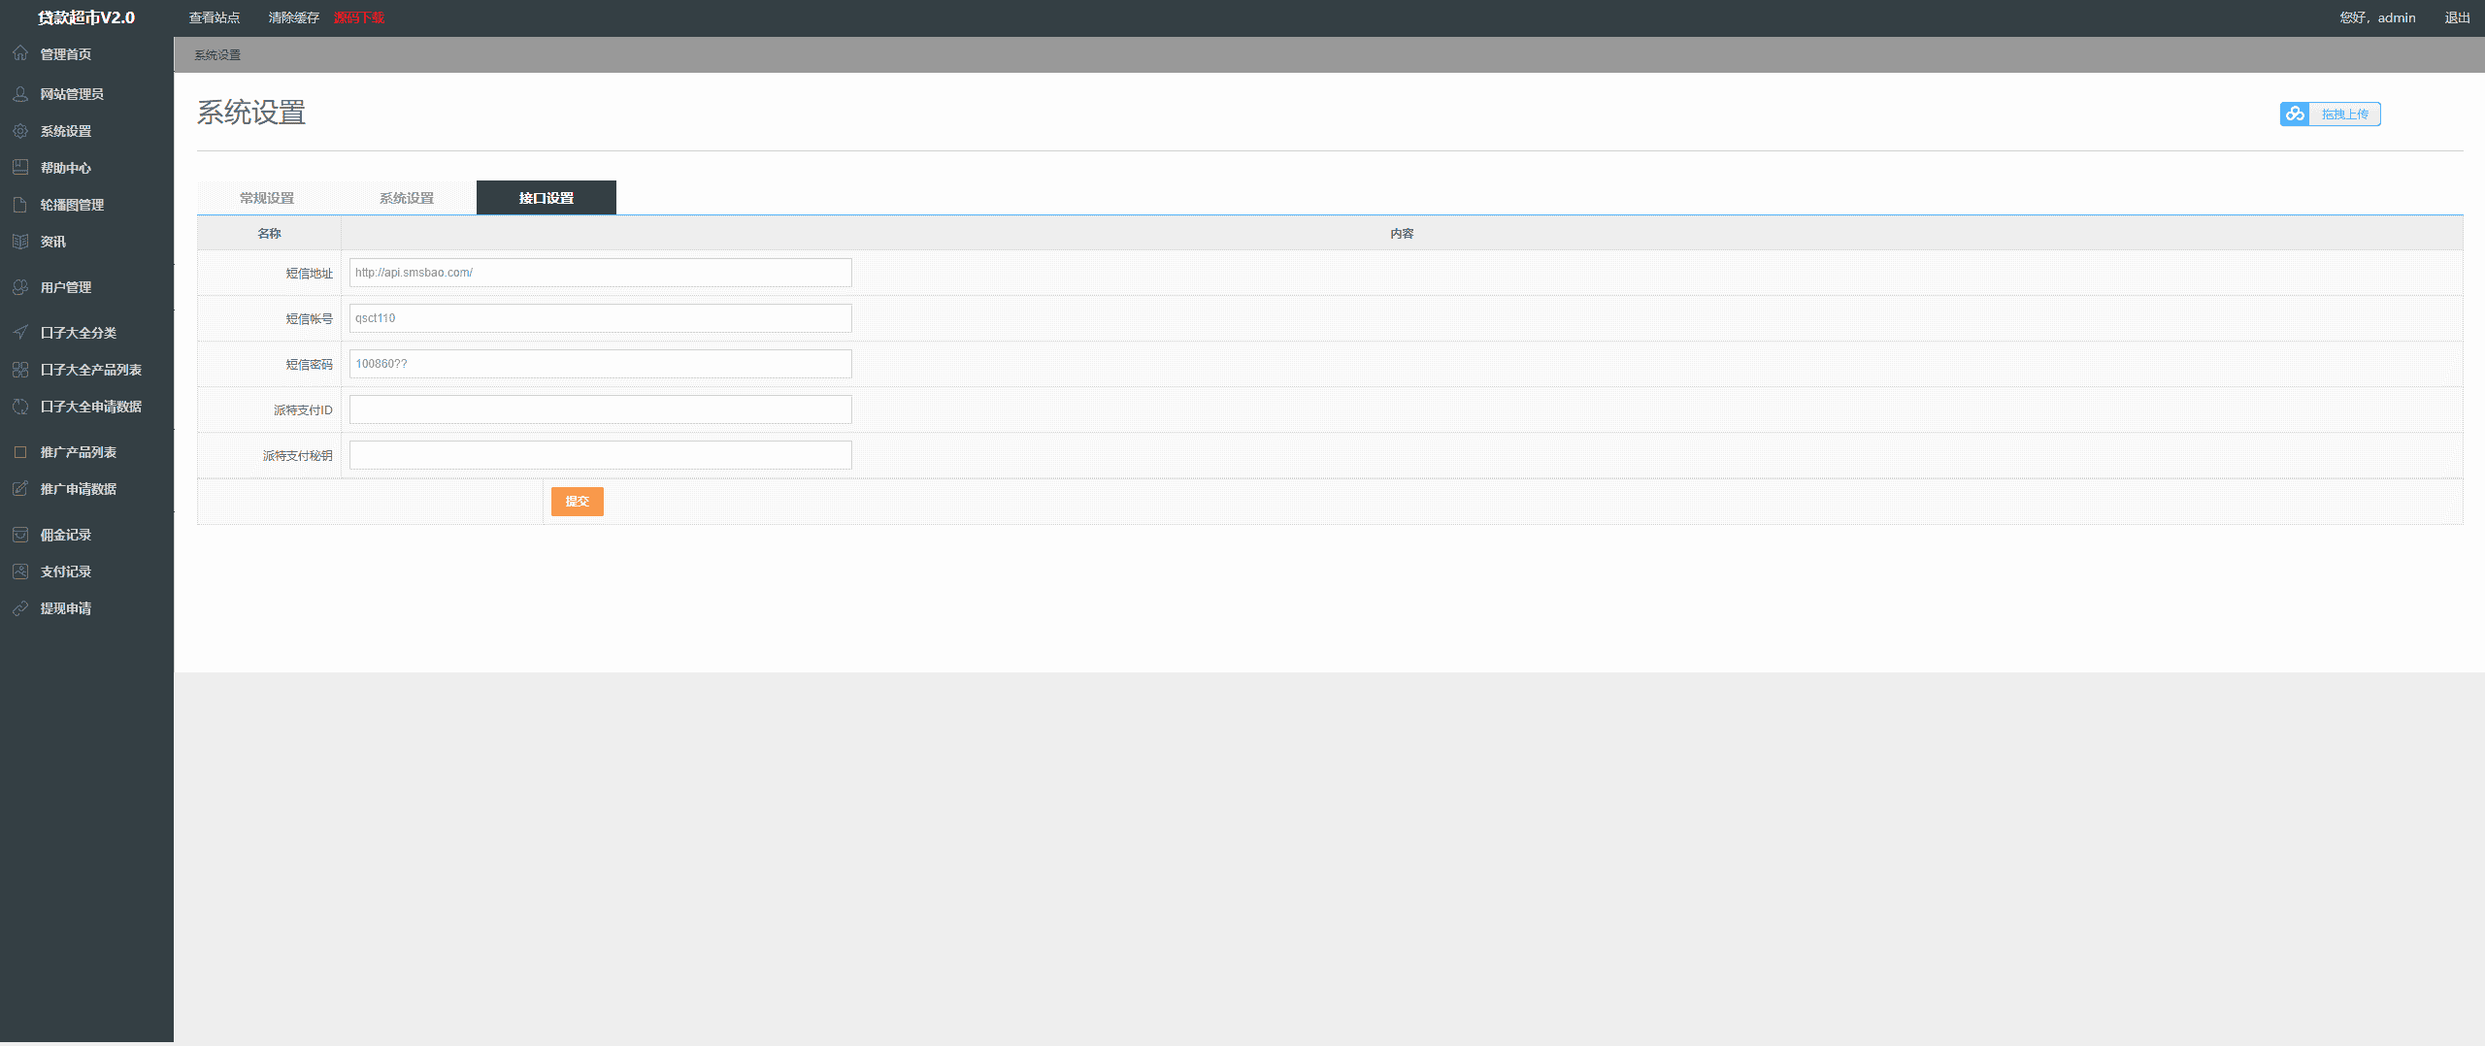
Task: Click the users icon beside 用户管理
Action: (x=20, y=287)
